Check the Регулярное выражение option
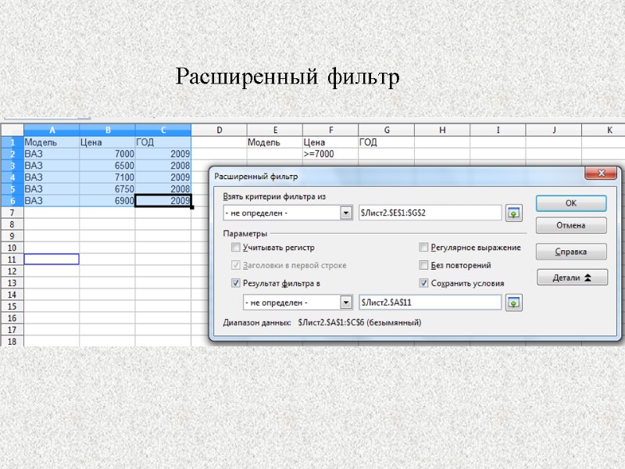The image size is (625, 469). pyautogui.click(x=424, y=247)
